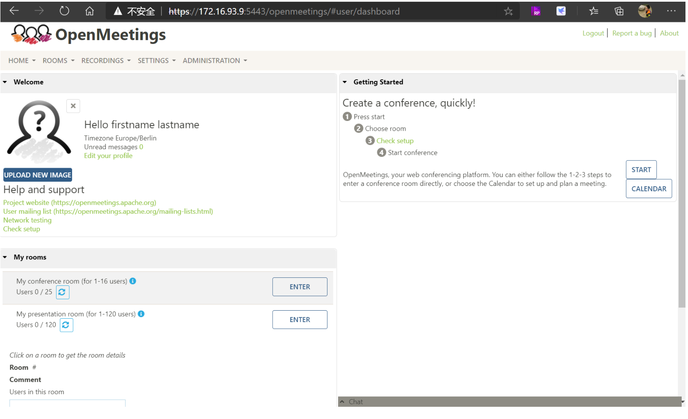Click the Edit your profile link
This screenshot has width=688, height=419.
(x=108, y=156)
